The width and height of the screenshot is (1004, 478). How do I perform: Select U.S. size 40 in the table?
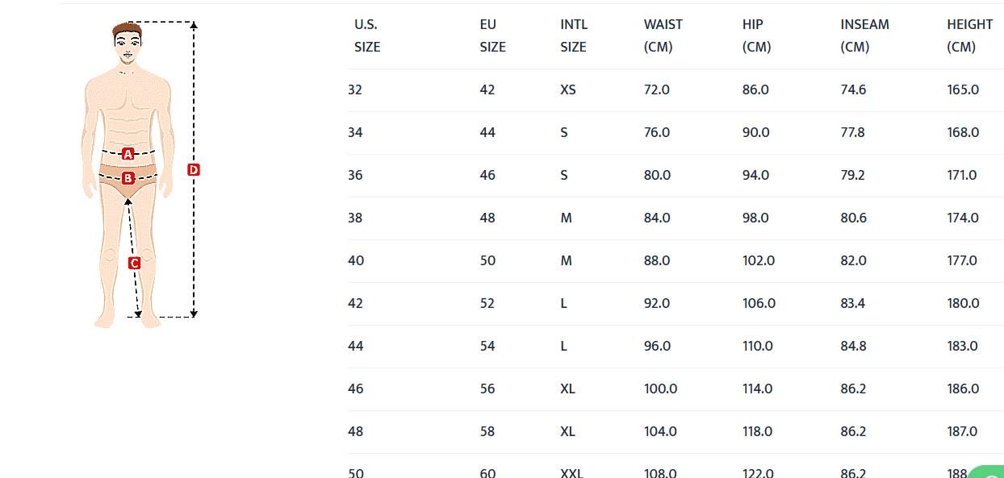[x=356, y=260]
